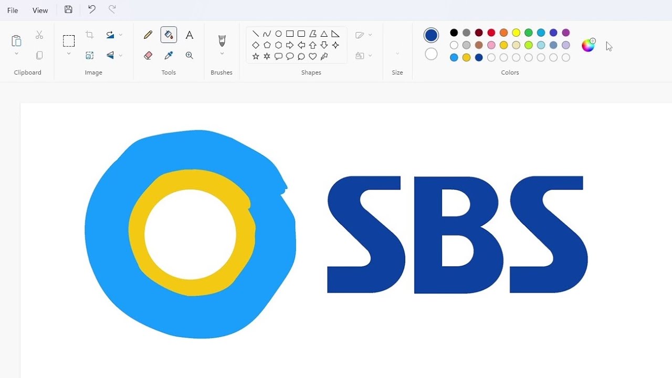Screen dimensions: 672x378
Task: Pick the Curve shape
Action: 267,34
